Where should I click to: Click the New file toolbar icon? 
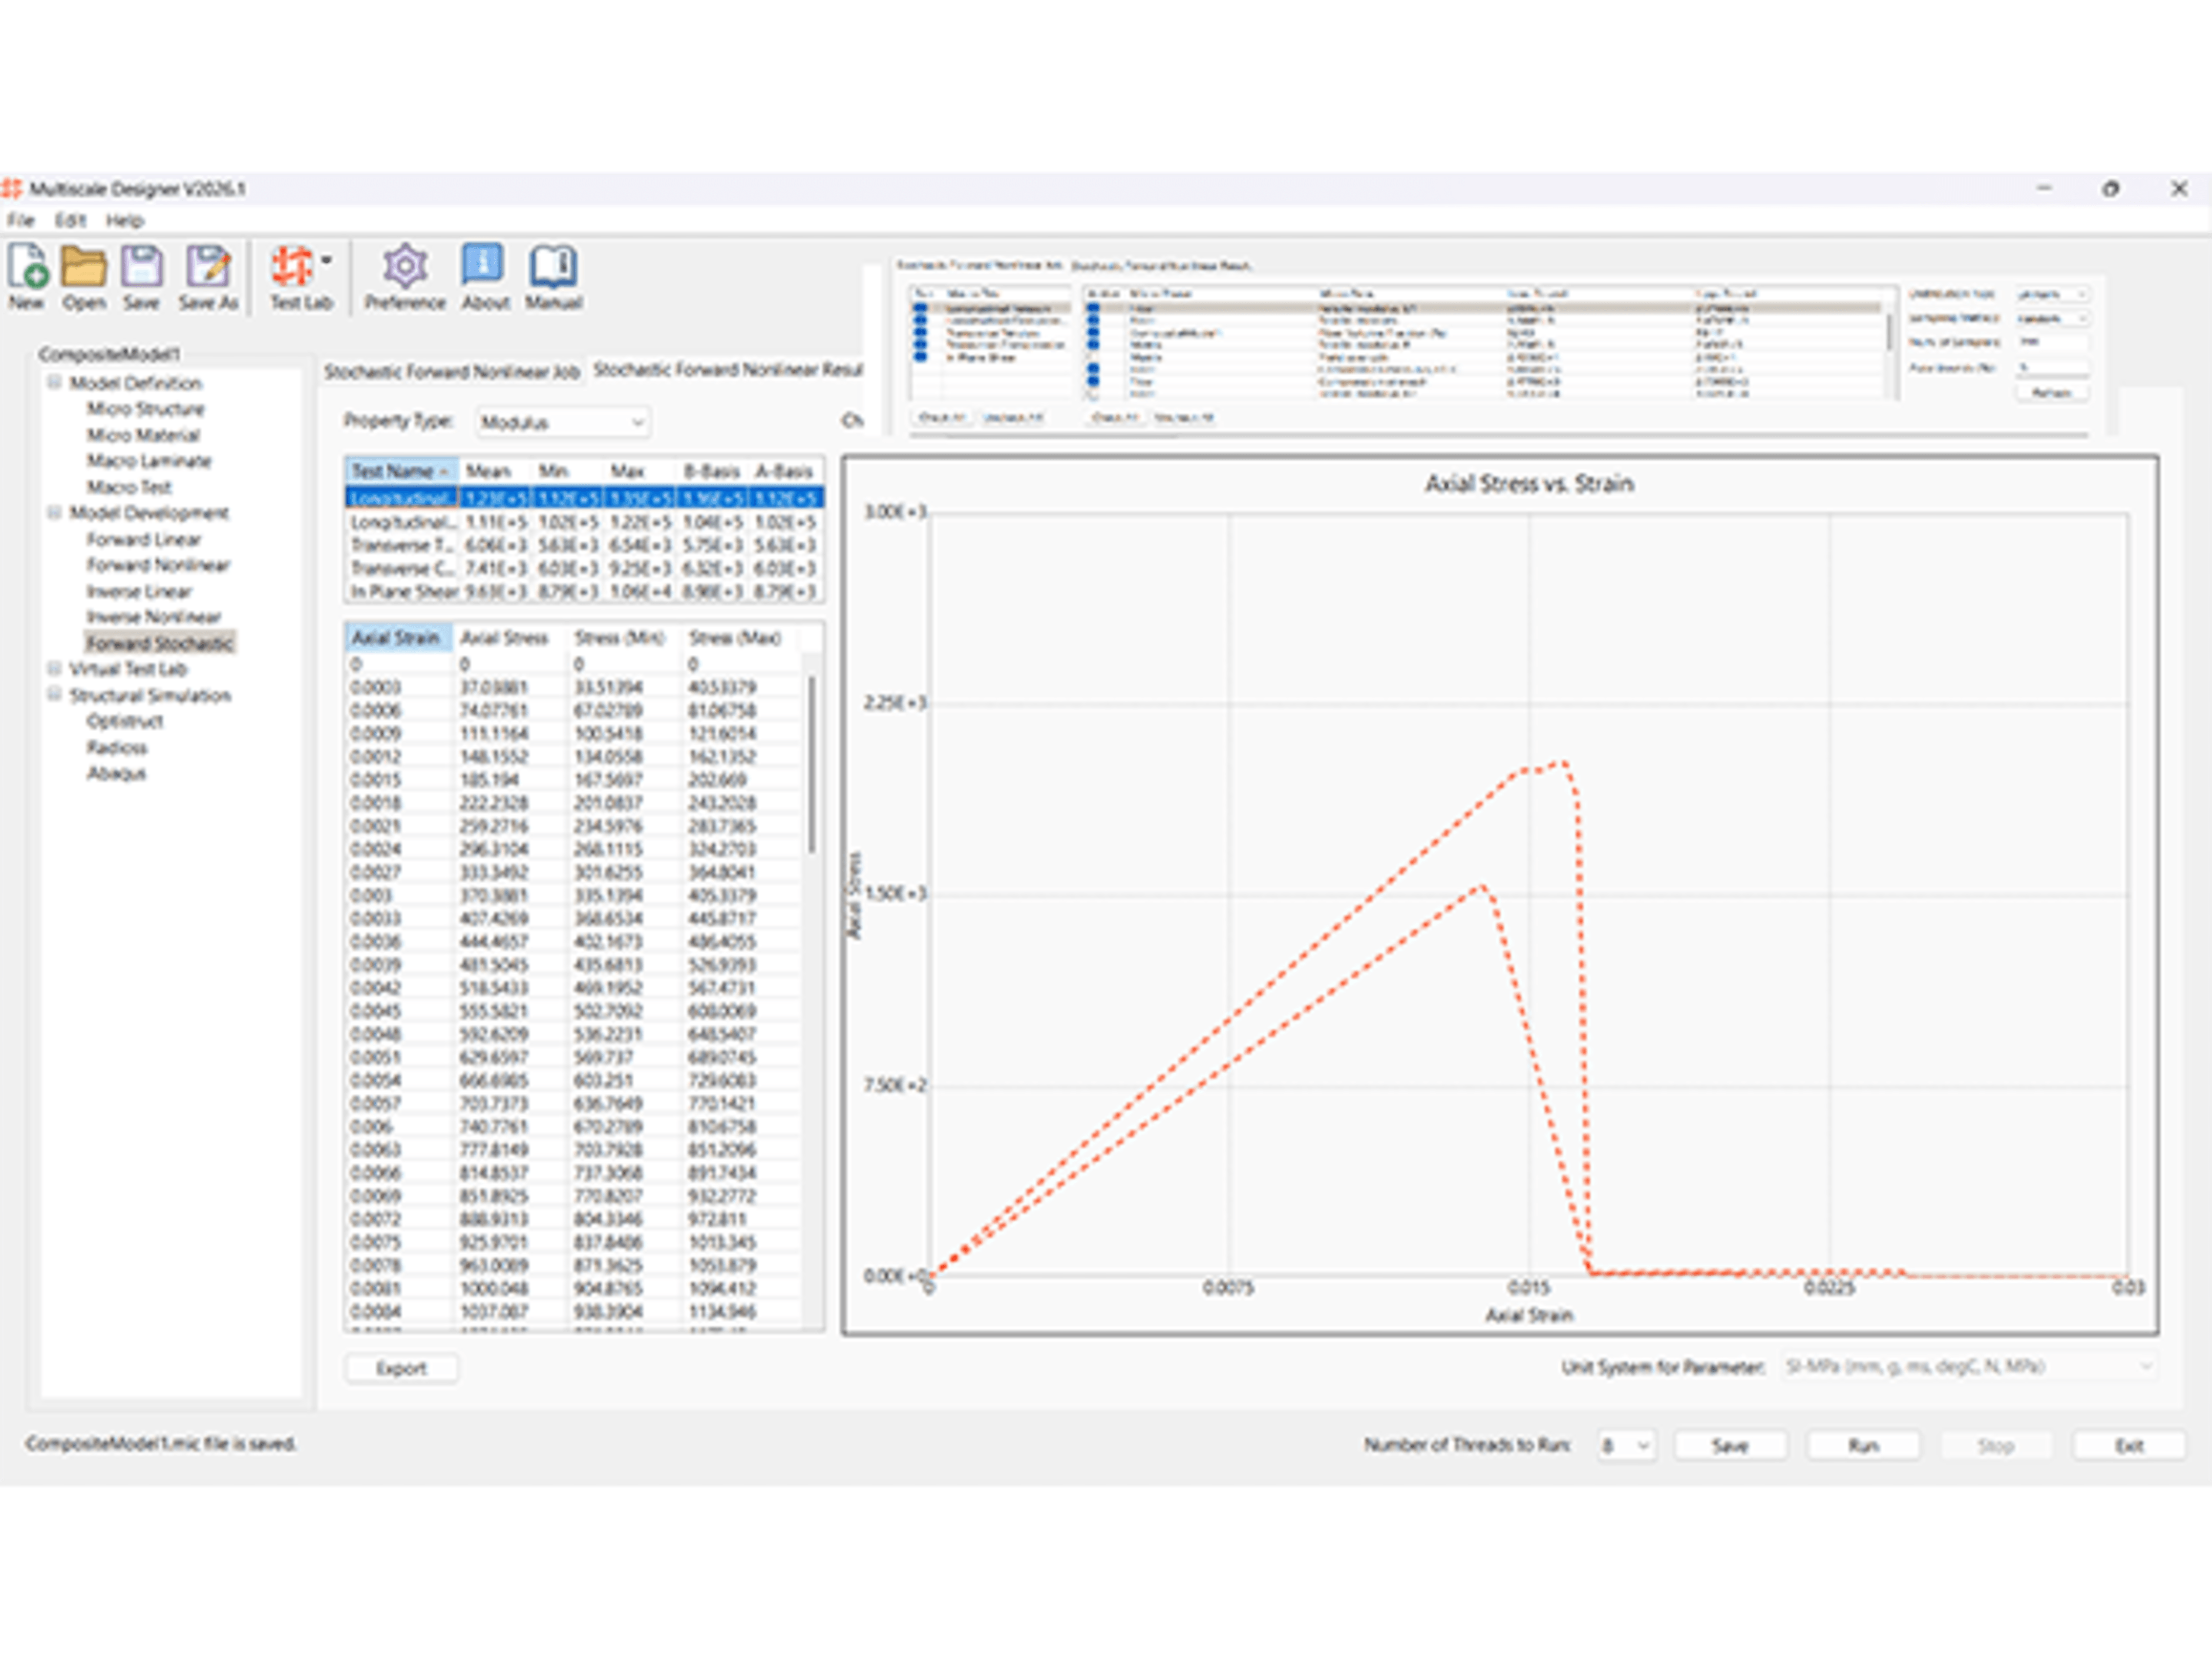pos(28,267)
